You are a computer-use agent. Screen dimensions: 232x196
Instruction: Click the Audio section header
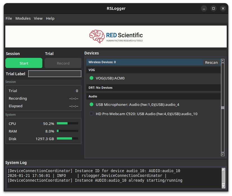154,96
